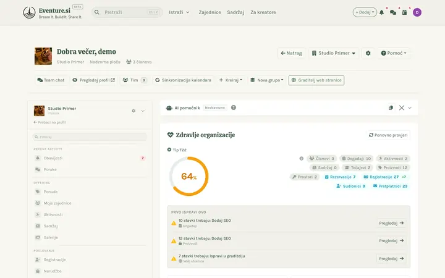Screen dimensions: 445x278
Task: Open Ponude in the sidebar
Action: point(90,192)
